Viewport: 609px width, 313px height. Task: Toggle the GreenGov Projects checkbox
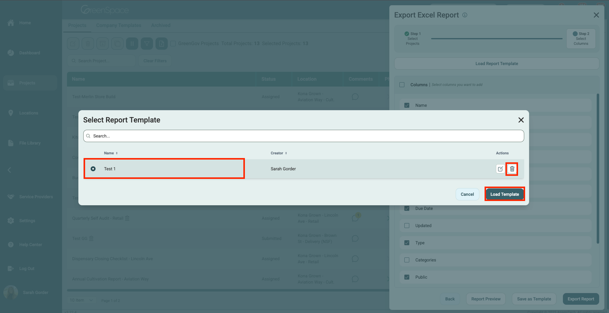173,44
